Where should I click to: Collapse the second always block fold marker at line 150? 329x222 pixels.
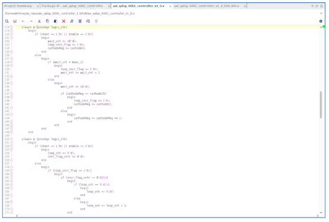coord(12,139)
